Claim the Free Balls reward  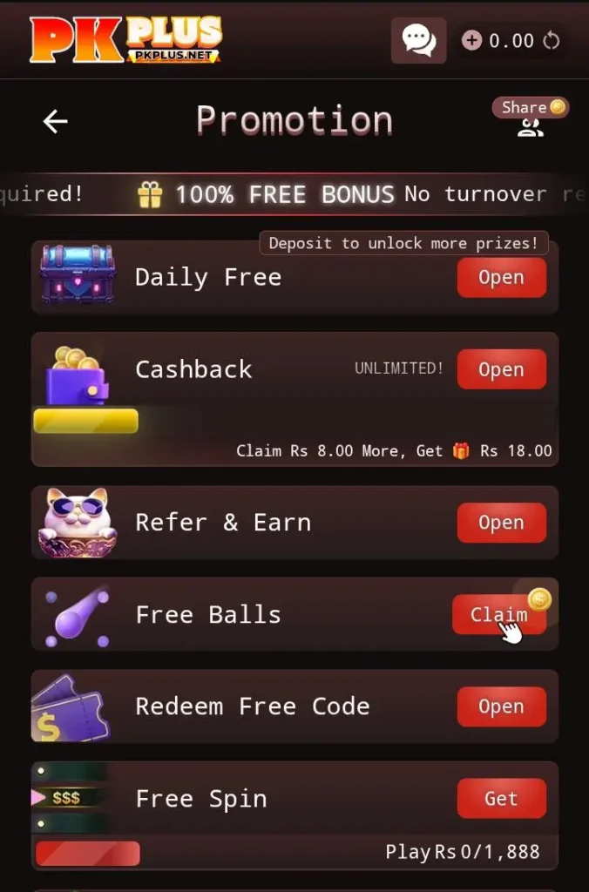(x=499, y=614)
